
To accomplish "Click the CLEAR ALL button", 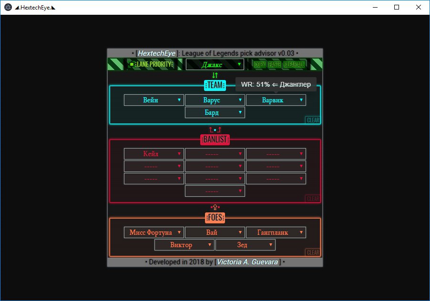I will [x=294, y=65].
